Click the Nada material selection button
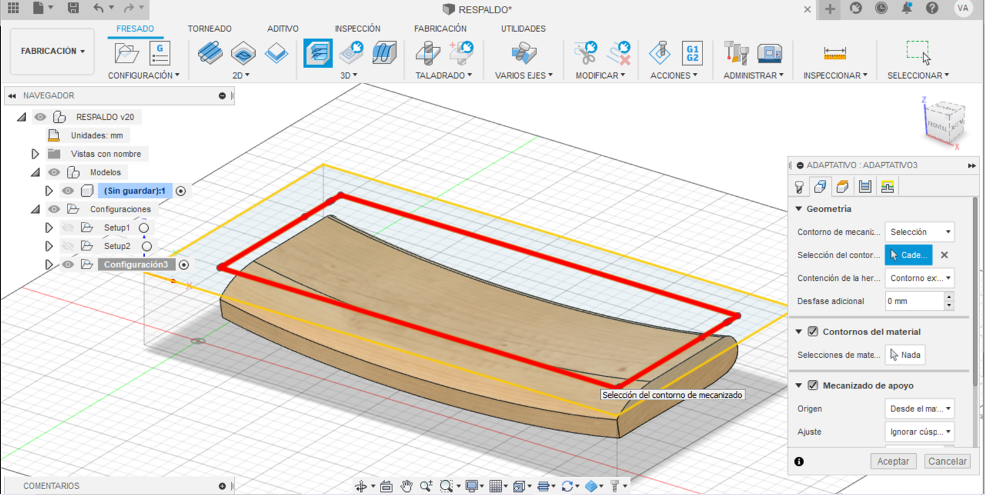Image resolution: width=985 pixels, height=495 pixels. pyautogui.click(x=906, y=355)
